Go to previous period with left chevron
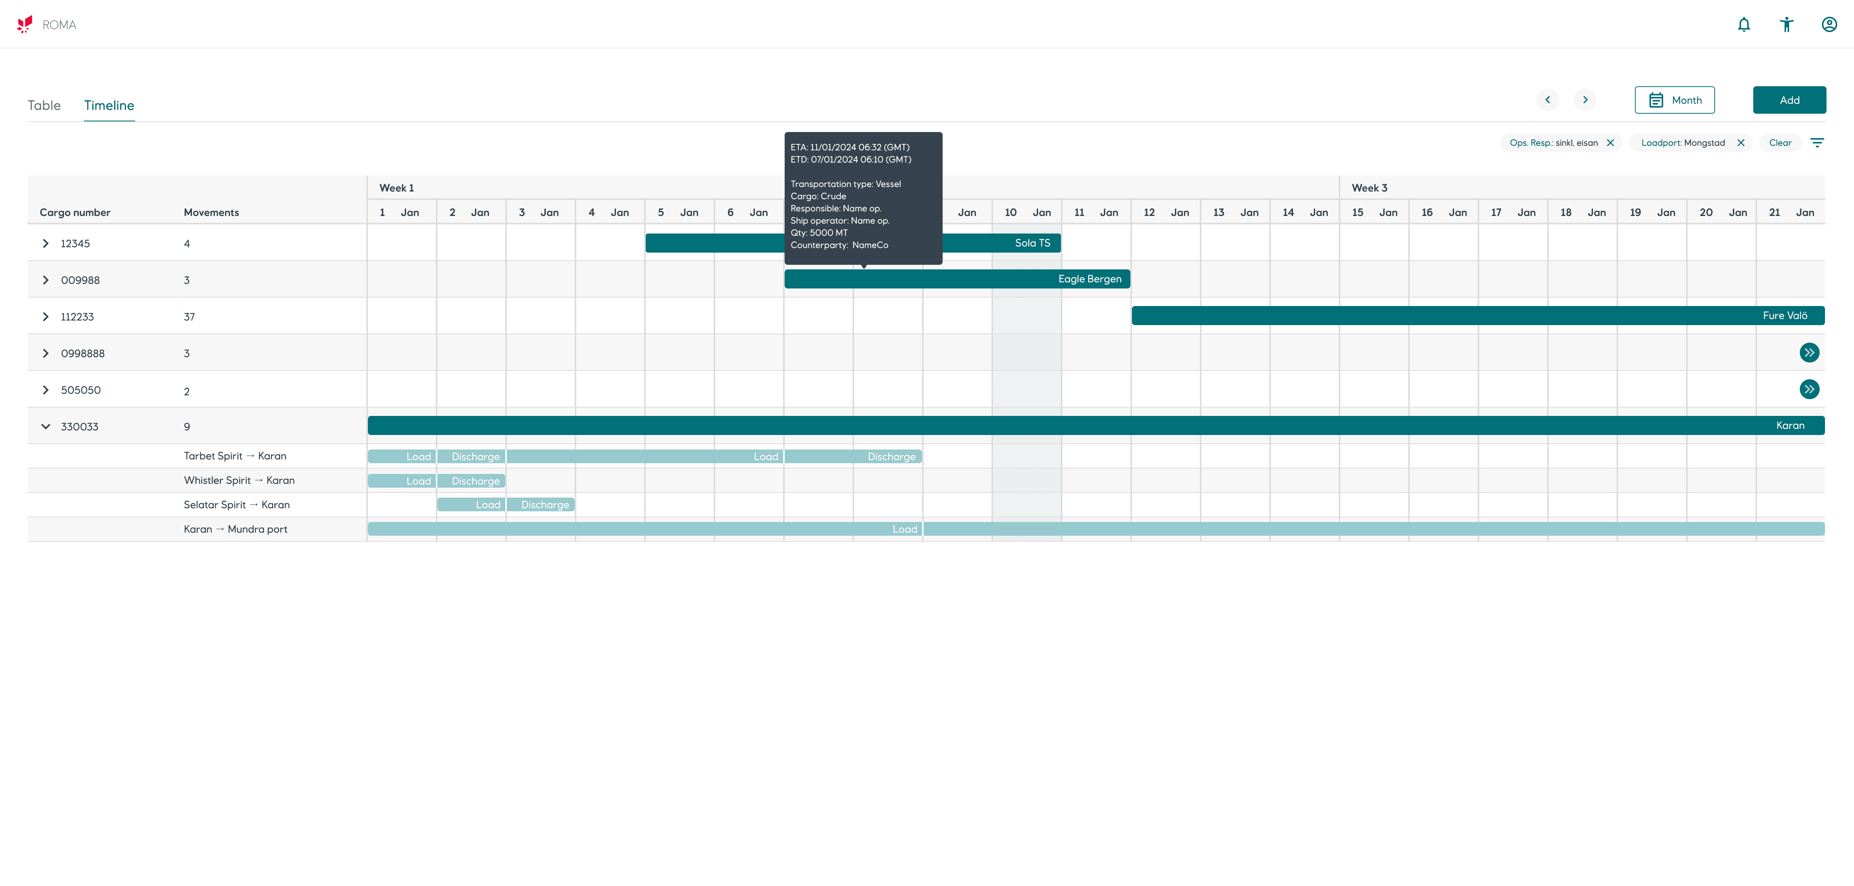Image resolution: width=1854 pixels, height=886 pixels. point(1548,100)
